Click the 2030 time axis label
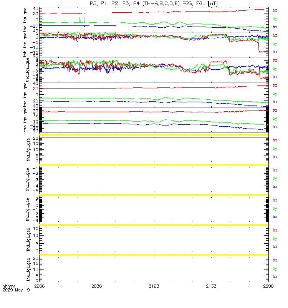The width and height of the screenshot is (288, 308). click(97, 286)
